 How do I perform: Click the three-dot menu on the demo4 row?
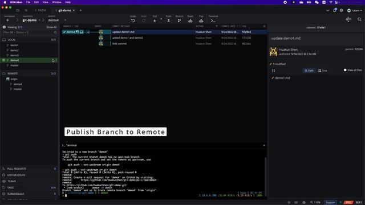pyautogui.click(x=56, y=60)
